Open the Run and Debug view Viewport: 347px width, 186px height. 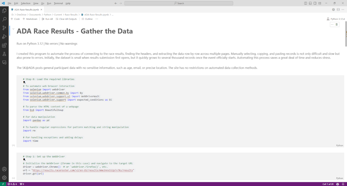4,36
